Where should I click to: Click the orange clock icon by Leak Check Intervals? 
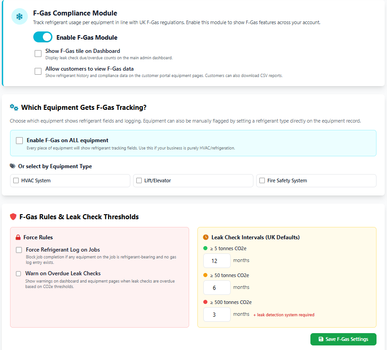tap(206, 237)
